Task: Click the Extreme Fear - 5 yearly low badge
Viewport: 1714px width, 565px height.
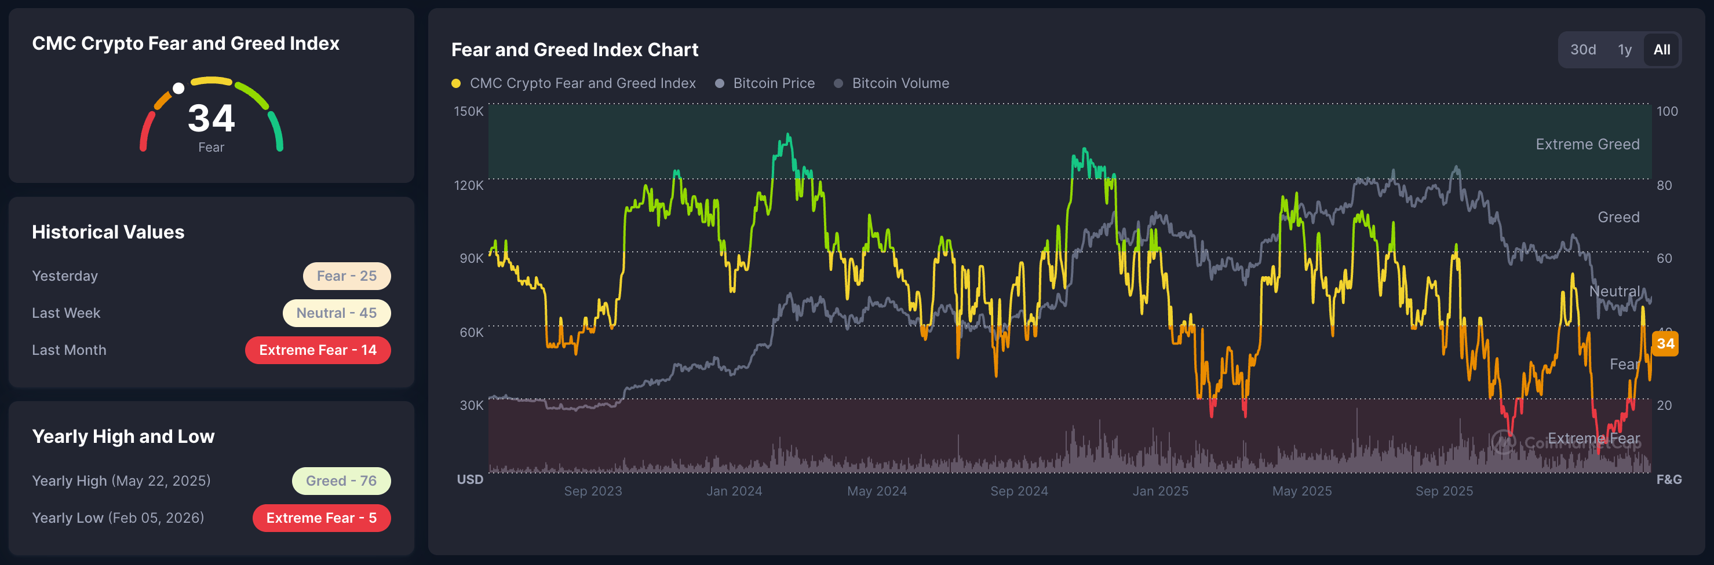Action: pyautogui.click(x=322, y=519)
